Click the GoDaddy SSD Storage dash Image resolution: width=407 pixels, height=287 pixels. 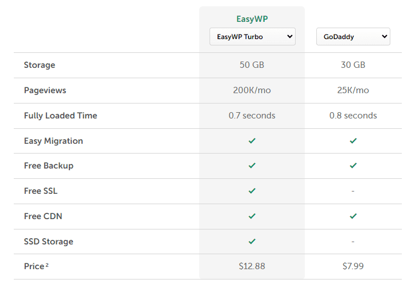353,242
